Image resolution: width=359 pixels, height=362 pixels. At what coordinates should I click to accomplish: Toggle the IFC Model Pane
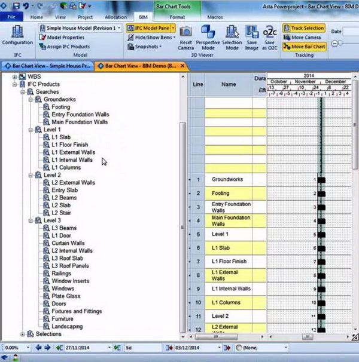pos(148,28)
